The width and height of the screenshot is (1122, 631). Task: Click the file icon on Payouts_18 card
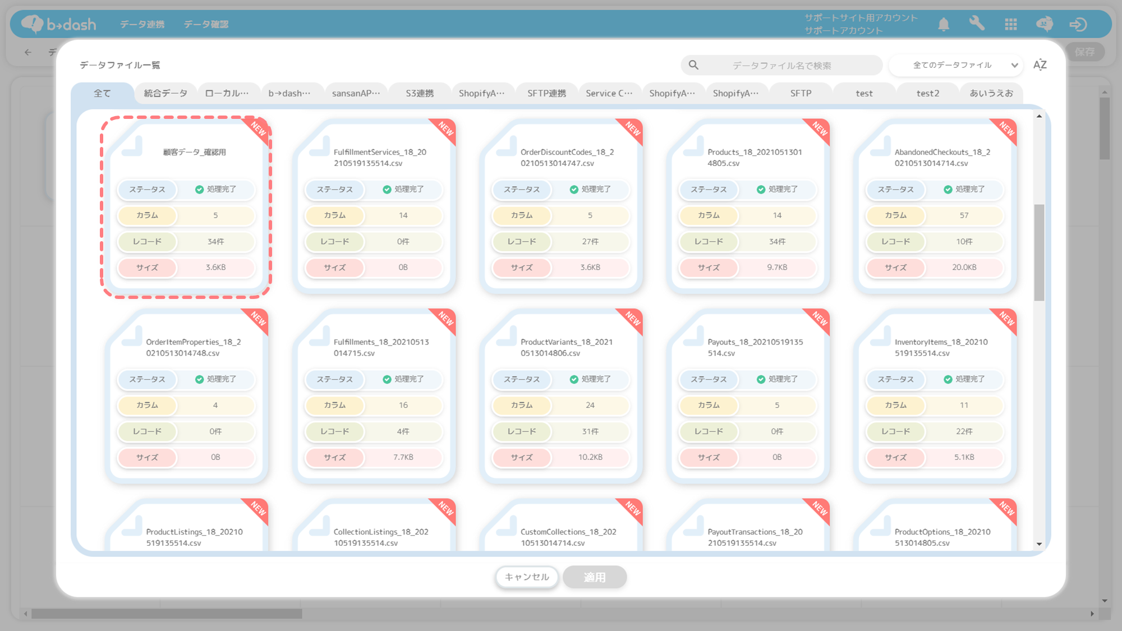(693, 336)
